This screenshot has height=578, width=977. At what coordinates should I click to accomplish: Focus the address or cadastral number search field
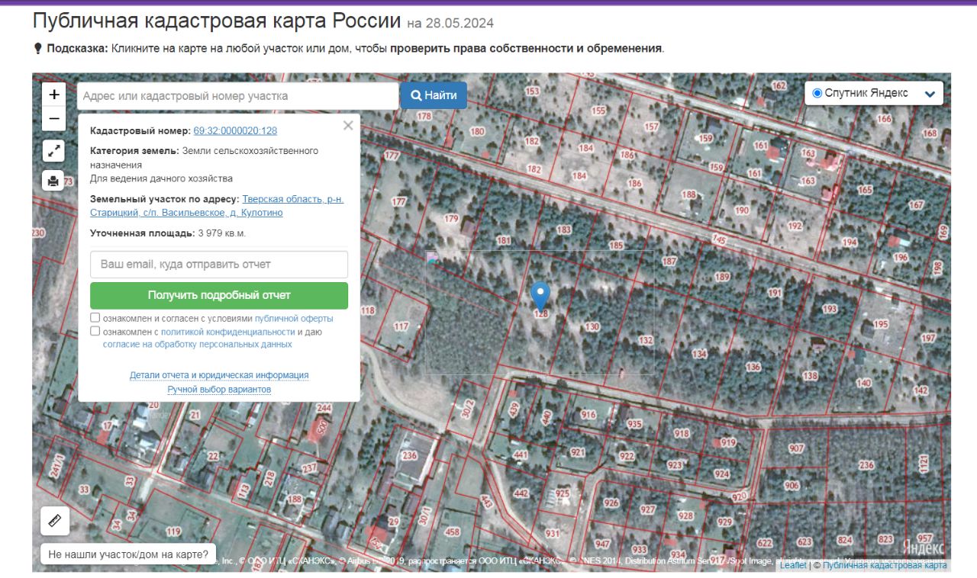click(x=237, y=96)
